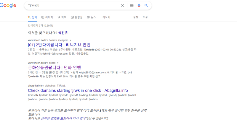This screenshot has height=132, width=237.
Task: Open the 더보기 (More) menu
Action: click(105, 17)
